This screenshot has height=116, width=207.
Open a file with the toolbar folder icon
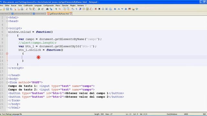click(4, 9)
